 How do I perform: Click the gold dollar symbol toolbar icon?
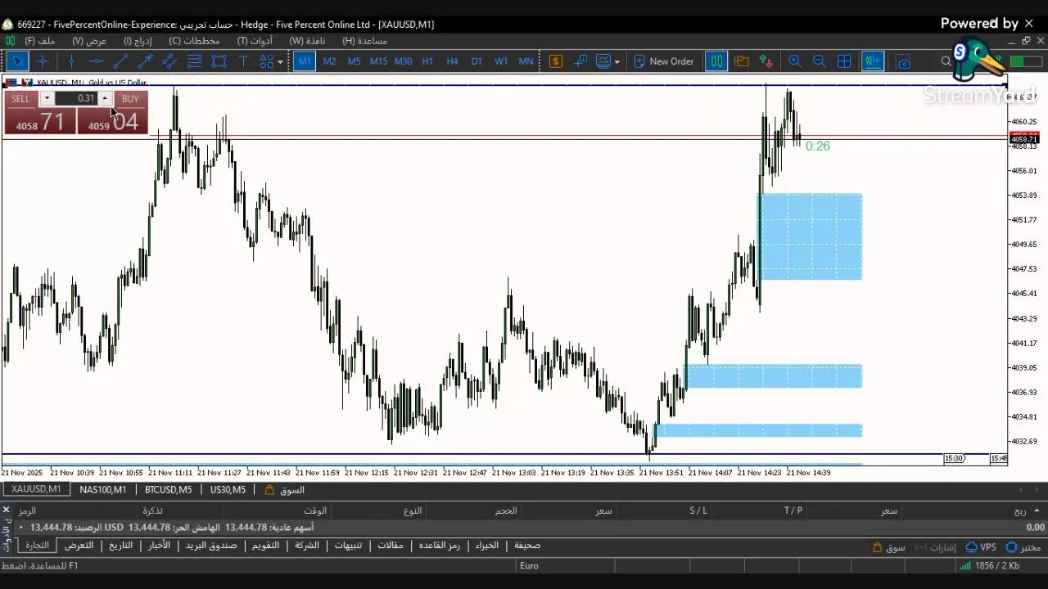click(556, 61)
